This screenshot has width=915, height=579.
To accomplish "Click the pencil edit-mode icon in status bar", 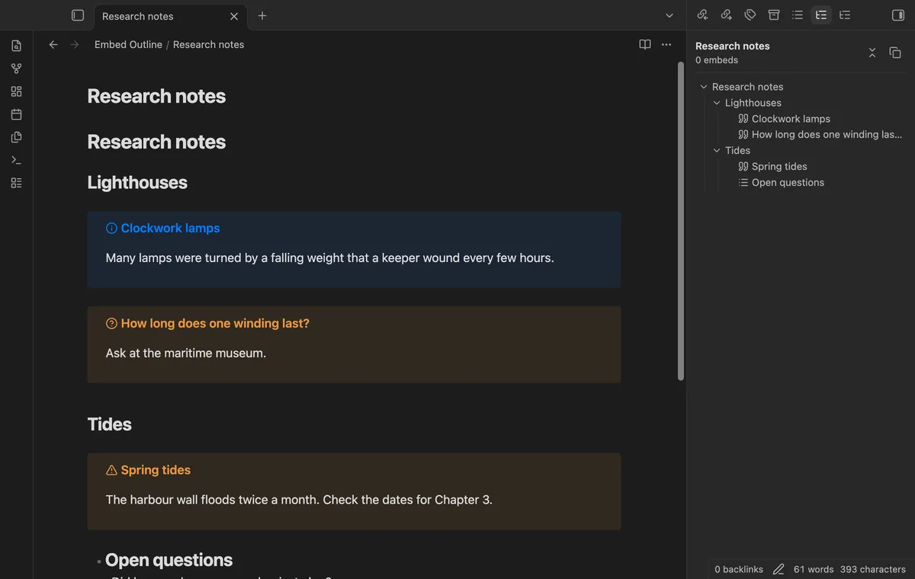I will [779, 569].
